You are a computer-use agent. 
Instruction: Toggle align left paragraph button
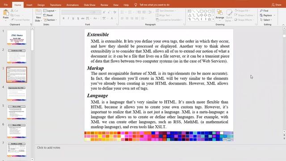coord(122,18)
